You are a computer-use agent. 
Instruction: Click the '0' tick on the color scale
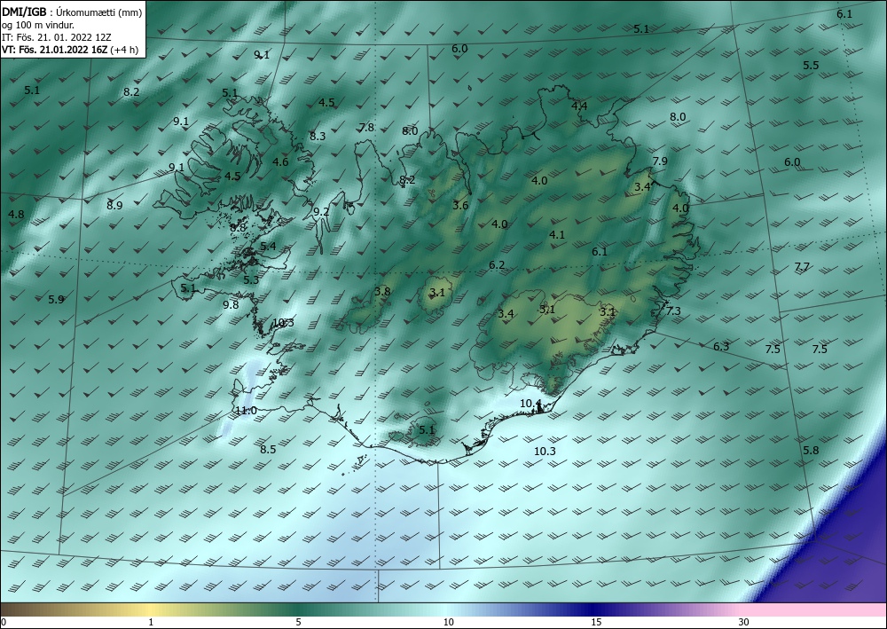(4, 623)
